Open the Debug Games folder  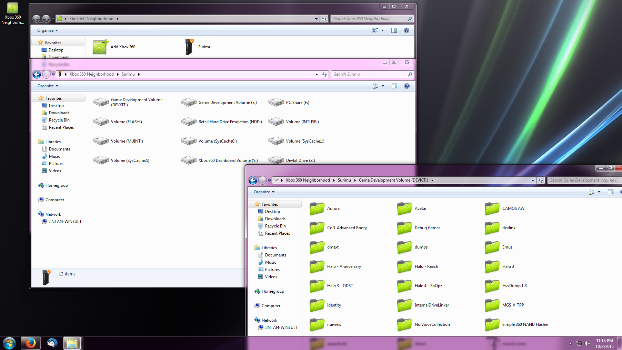tap(419, 228)
